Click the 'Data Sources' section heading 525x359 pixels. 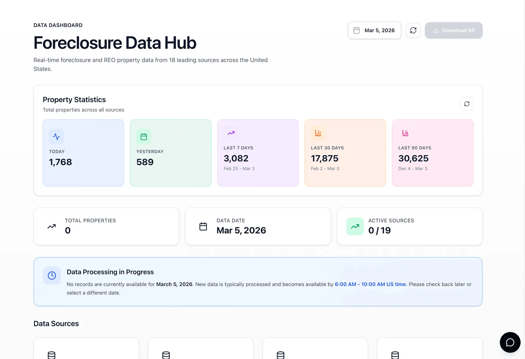(x=56, y=324)
